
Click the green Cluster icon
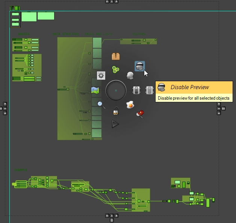[116, 70]
